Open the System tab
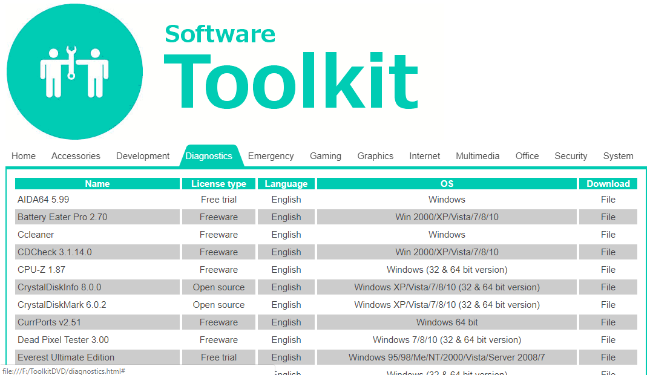Screen dimensions: 650x375 618,156
